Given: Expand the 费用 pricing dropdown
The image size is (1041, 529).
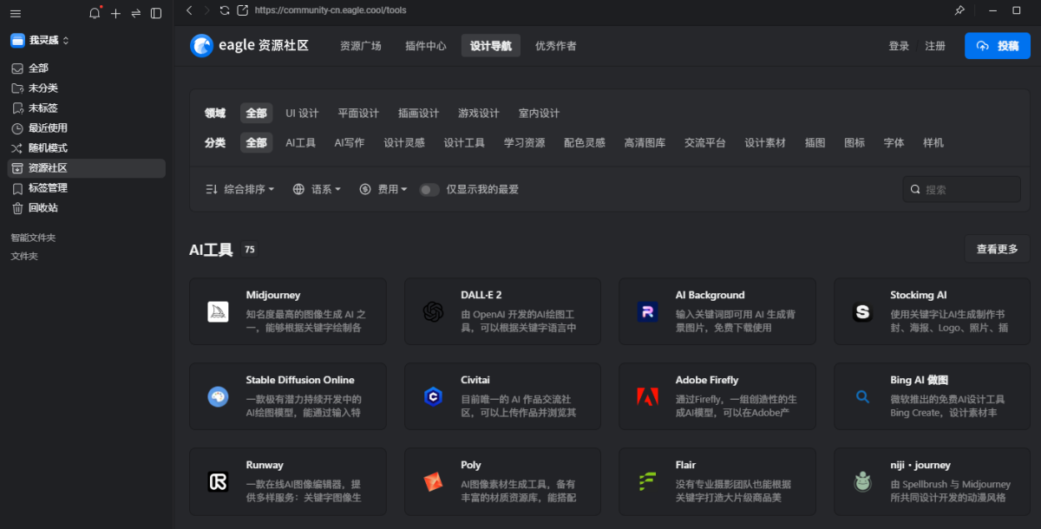Looking at the screenshot, I should point(383,189).
